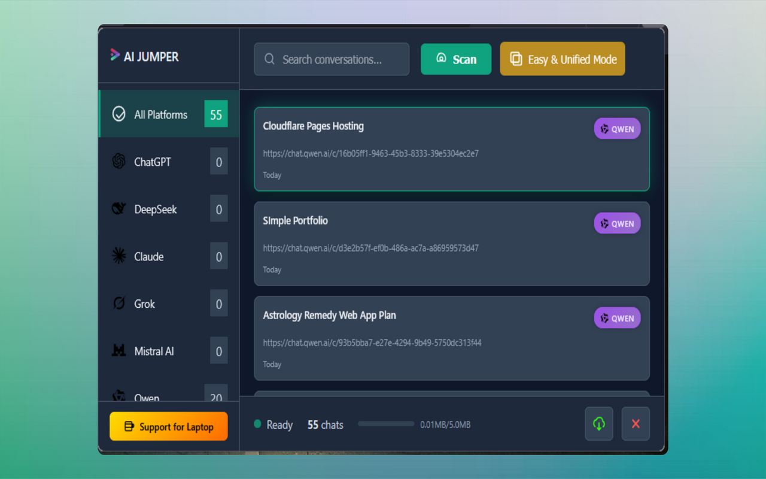Select the All Platforms filter

[169, 114]
